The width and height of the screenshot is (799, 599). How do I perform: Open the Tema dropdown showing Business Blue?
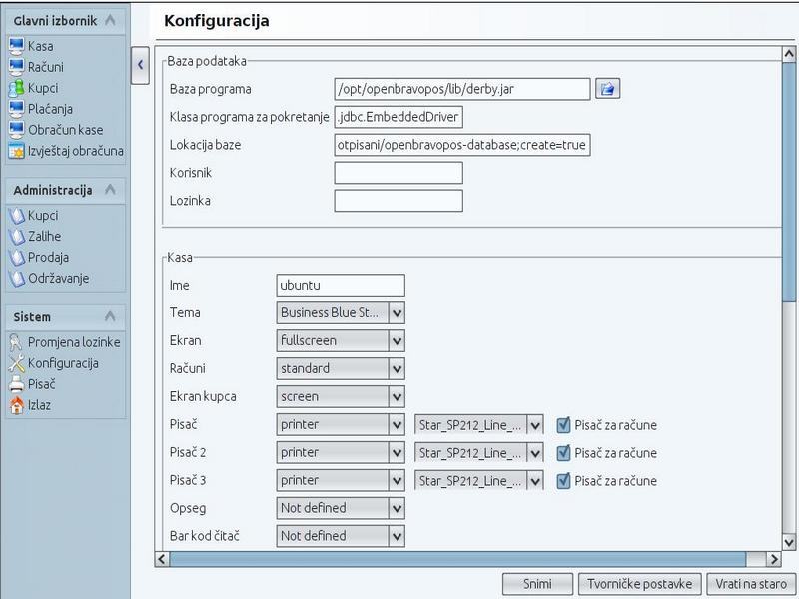(341, 312)
